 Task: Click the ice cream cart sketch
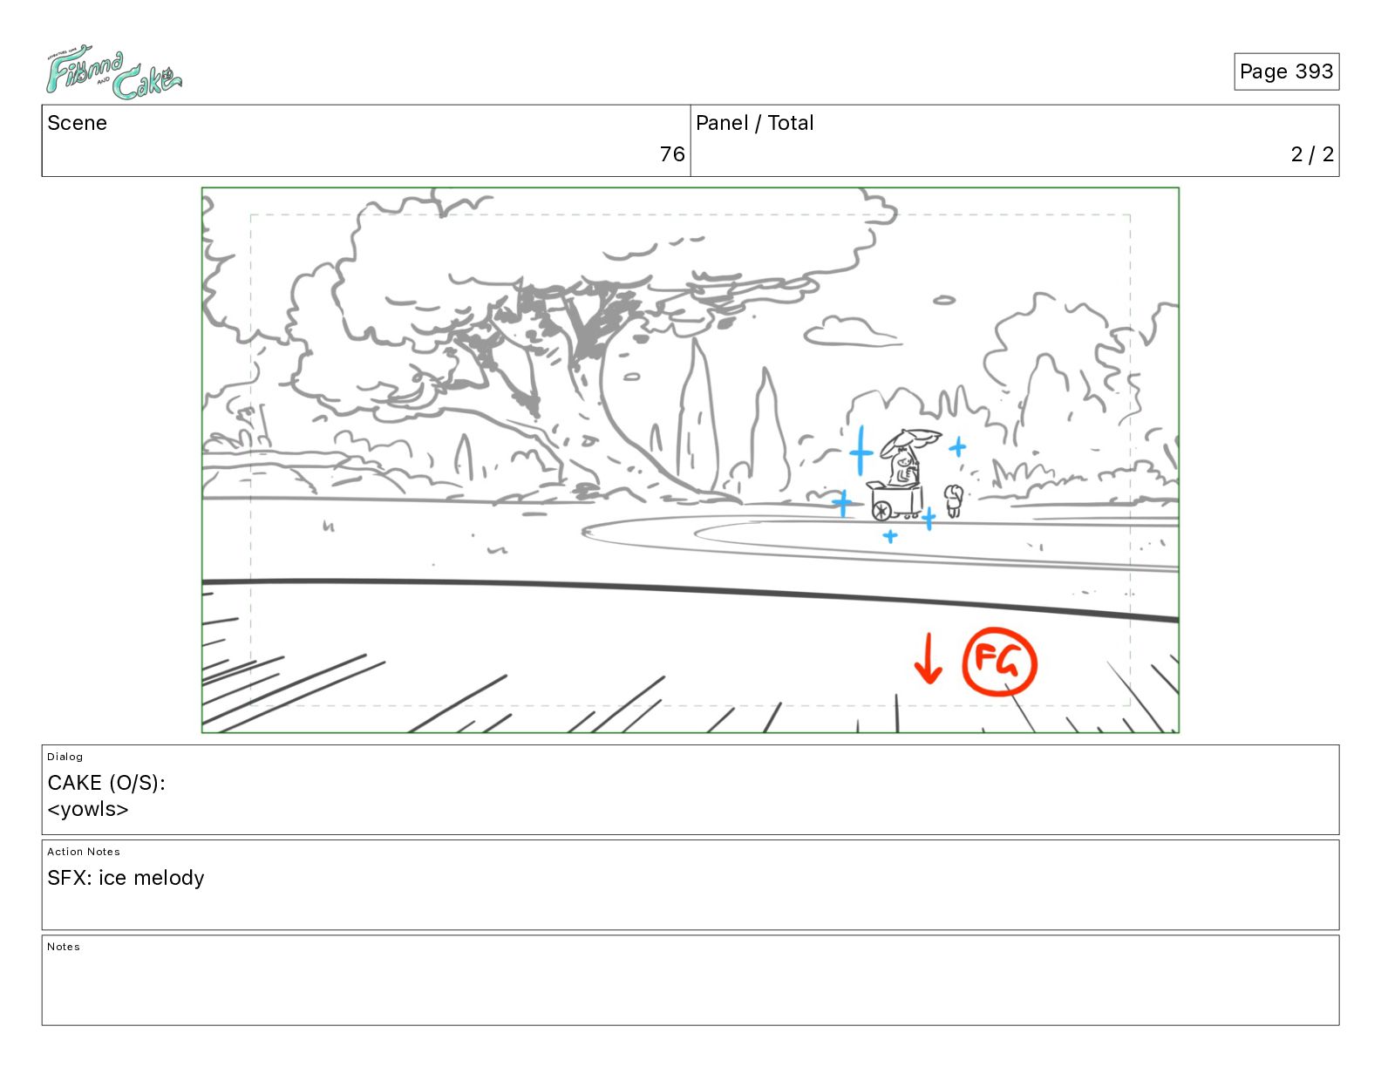[x=896, y=501]
